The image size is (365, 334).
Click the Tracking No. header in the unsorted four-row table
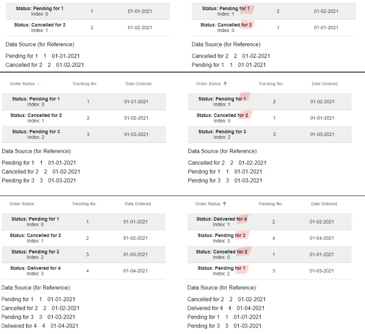click(84, 204)
